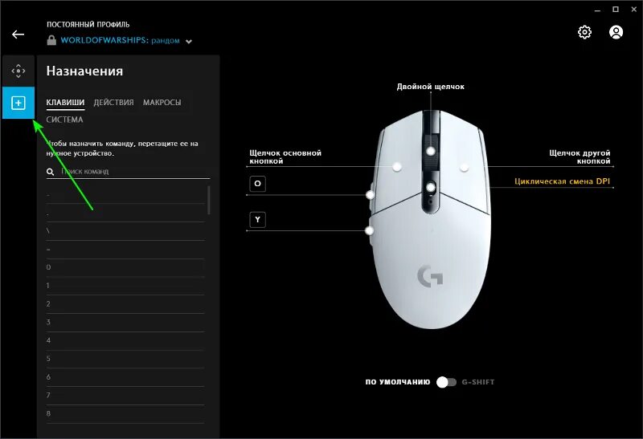Select key 5 in the list

tap(125, 359)
